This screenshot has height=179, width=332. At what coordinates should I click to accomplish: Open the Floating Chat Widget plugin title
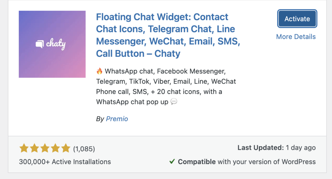click(168, 35)
